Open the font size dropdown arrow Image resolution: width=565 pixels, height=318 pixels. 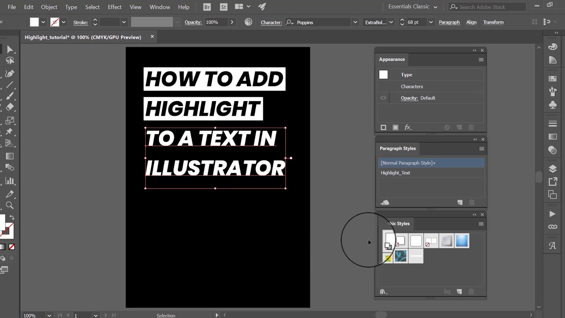tap(431, 22)
